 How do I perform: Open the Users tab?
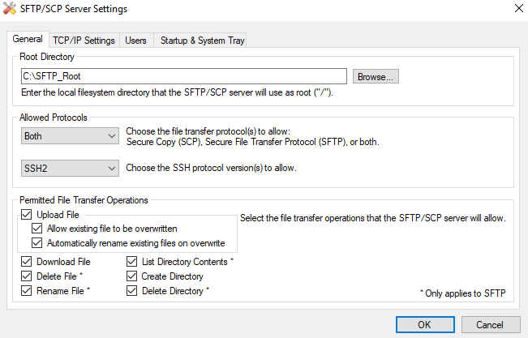point(135,40)
